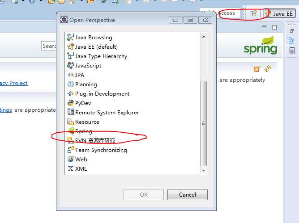The width and height of the screenshot is (299, 223).
Task: Minimize the editor area view
Action: (264, 26)
